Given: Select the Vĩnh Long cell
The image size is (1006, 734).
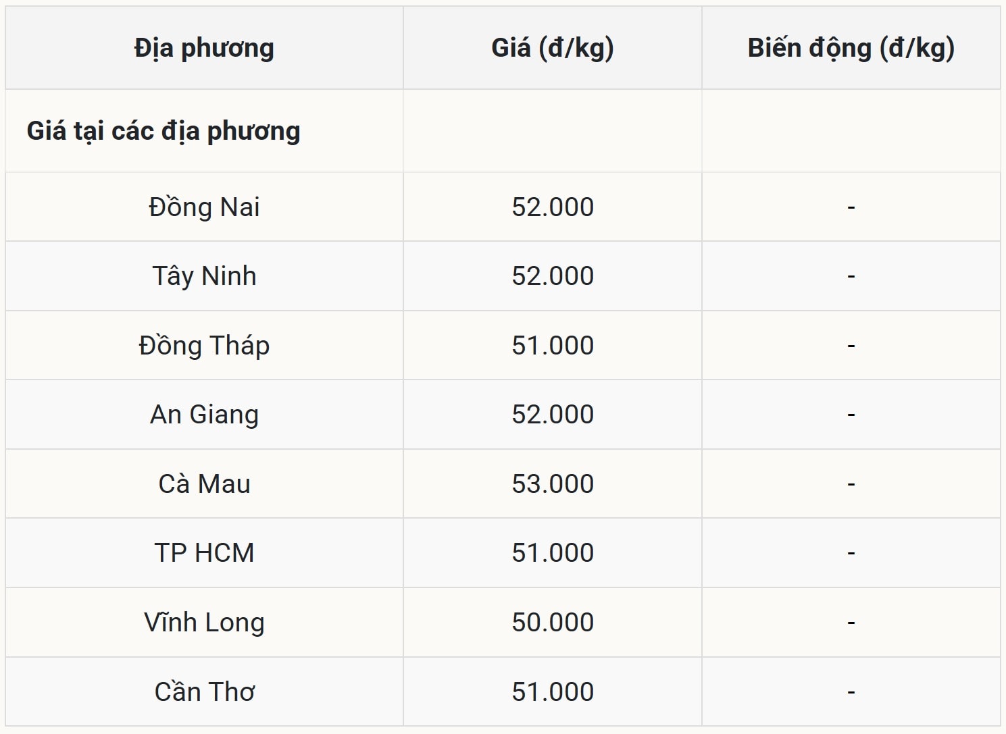Looking at the screenshot, I should point(204,623).
